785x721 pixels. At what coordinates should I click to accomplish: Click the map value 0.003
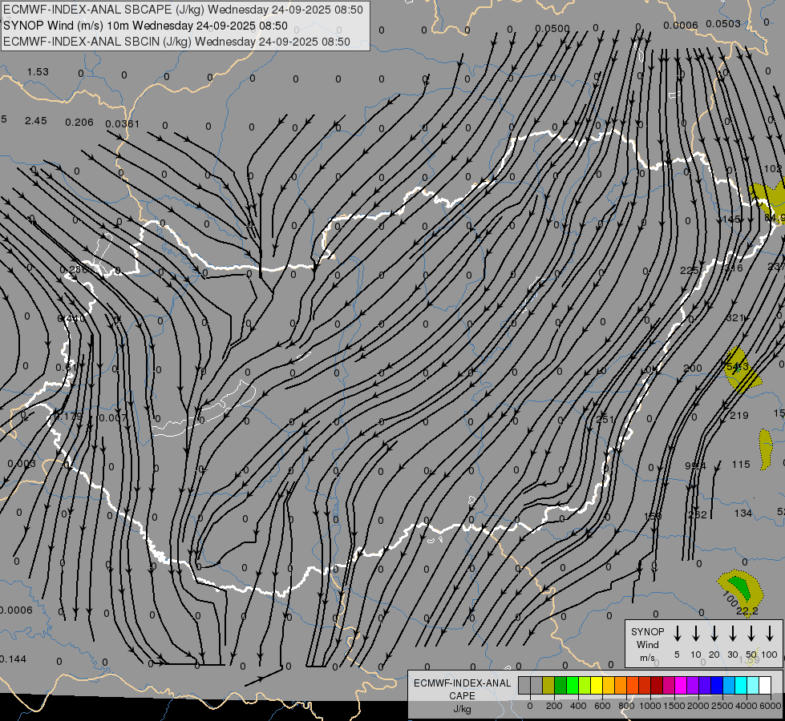pos(22,463)
